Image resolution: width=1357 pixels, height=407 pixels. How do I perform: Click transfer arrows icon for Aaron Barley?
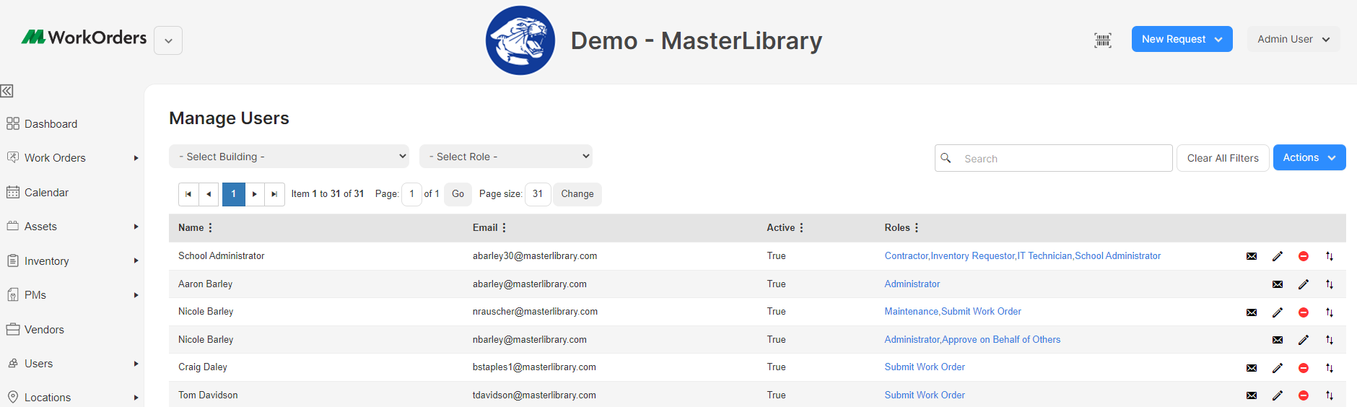click(x=1330, y=284)
